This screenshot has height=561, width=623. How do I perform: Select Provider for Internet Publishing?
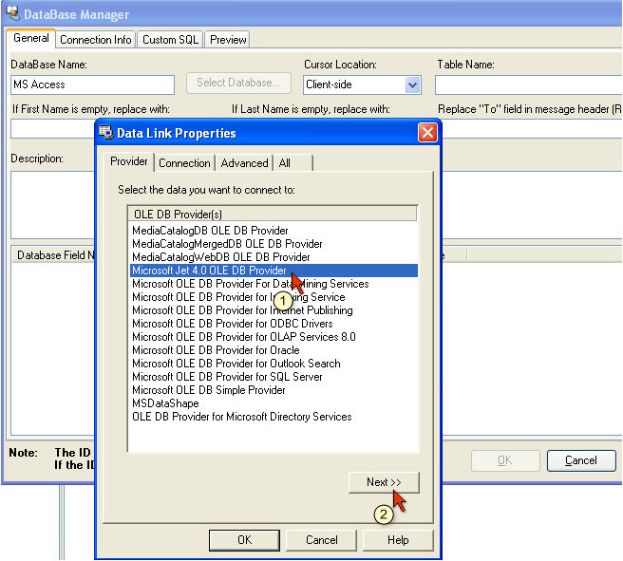[x=274, y=310]
